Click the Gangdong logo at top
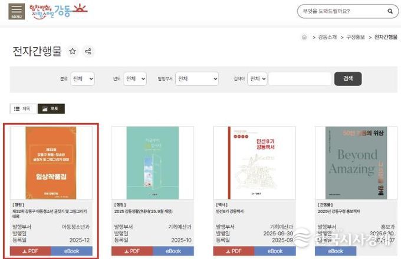Image resolution: width=401 pixels, height=259 pixels. (57, 10)
